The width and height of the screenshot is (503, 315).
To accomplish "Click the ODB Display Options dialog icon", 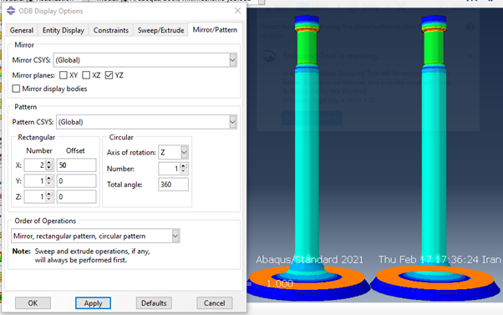I will click(x=11, y=11).
